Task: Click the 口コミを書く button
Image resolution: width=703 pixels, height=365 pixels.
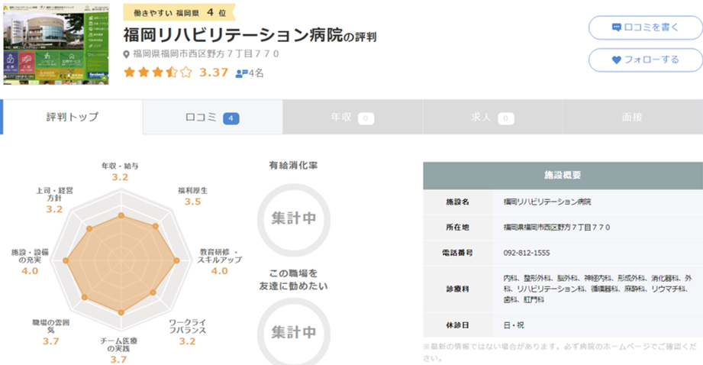Action: click(x=646, y=27)
